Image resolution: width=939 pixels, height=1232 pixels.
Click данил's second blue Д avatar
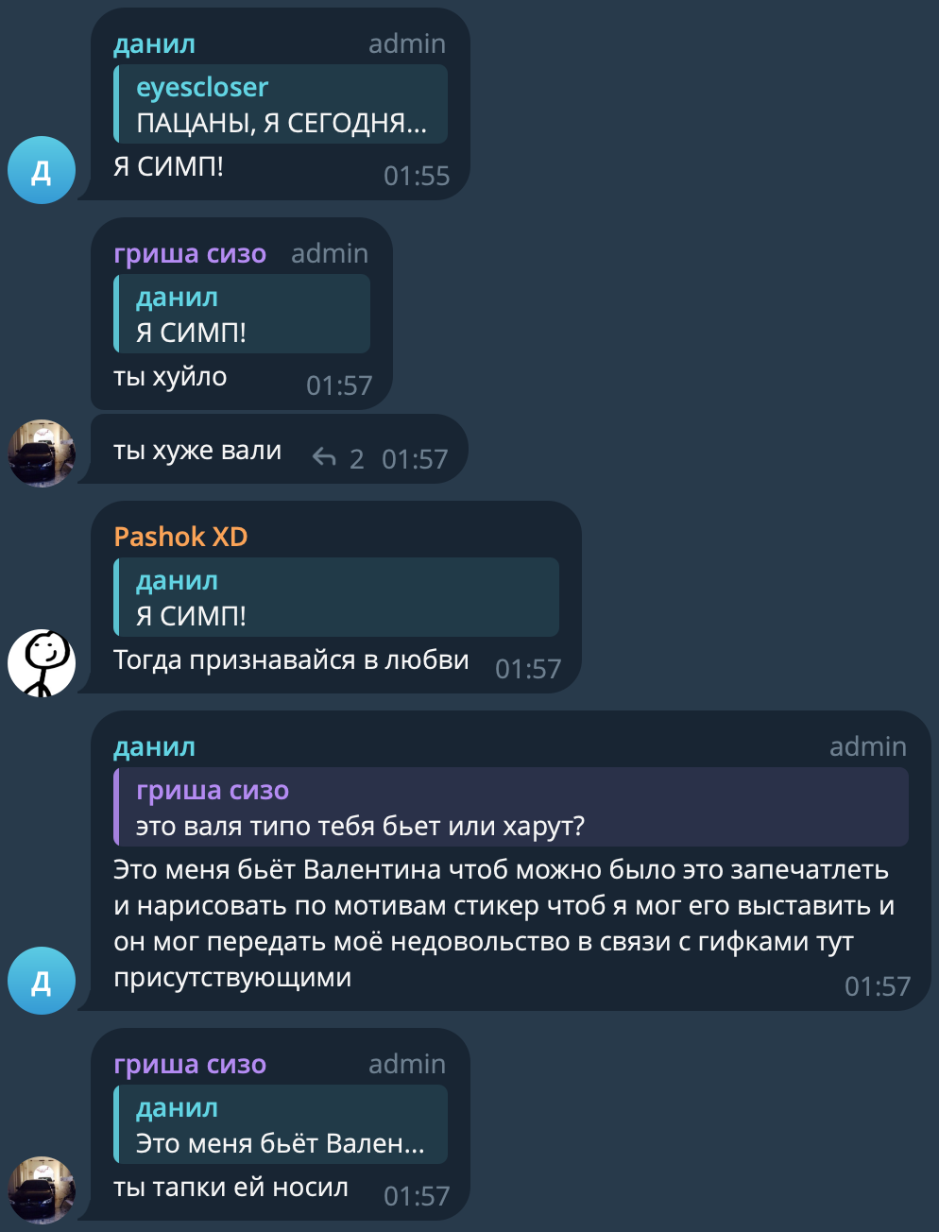coord(42,981)
